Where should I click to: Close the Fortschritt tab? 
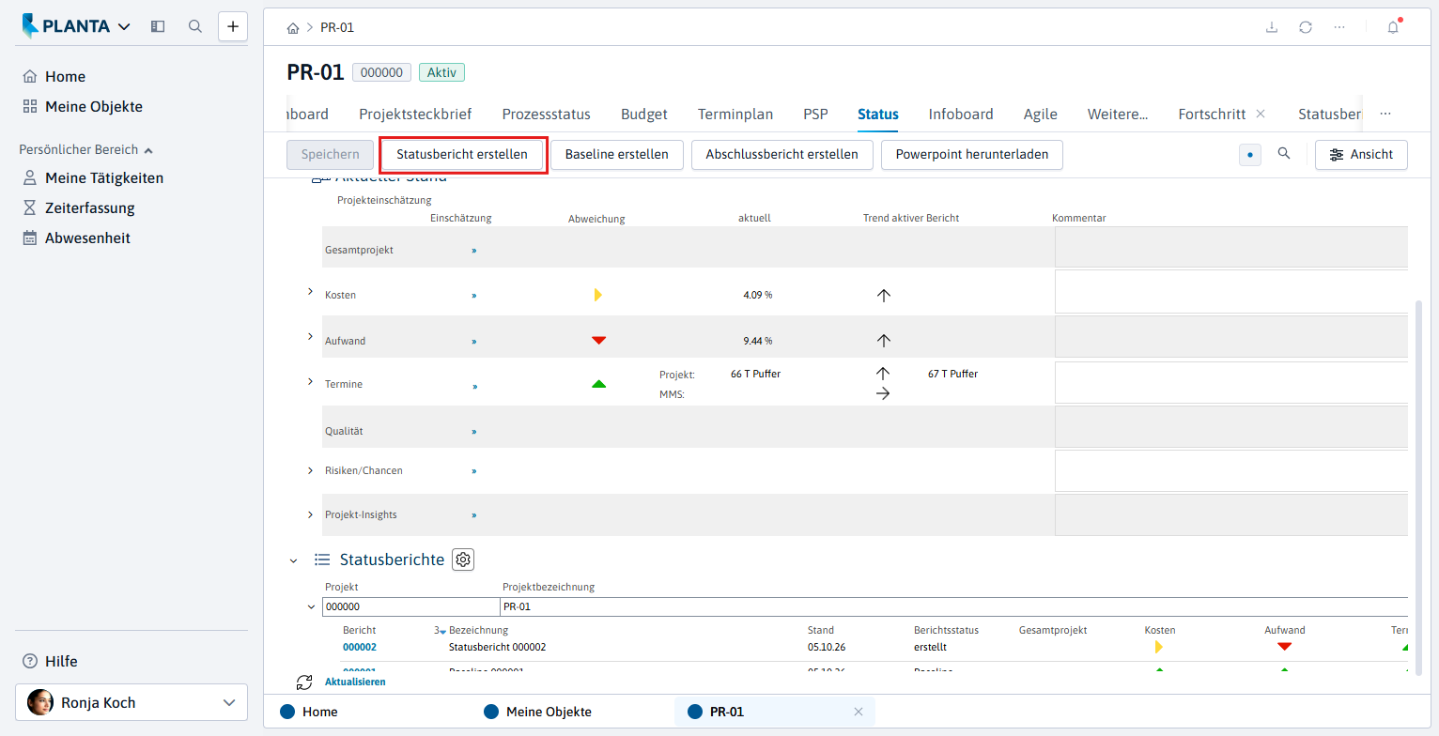1261,114
